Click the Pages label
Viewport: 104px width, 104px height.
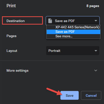[x=12, y=36]
